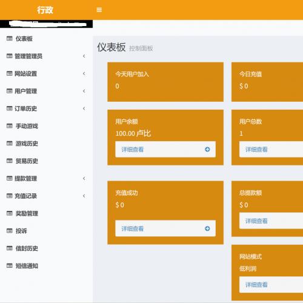The height and width of the screenshot is (303, 303).
Task: Expand the 网站设置 submenu chevron
Action: (84, 73)
